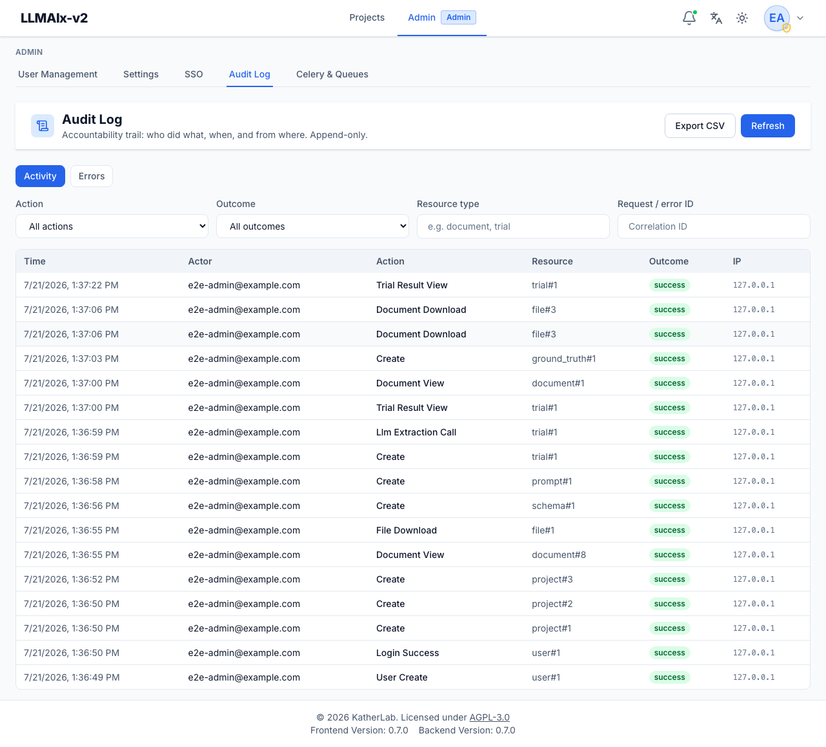Select timestamp 7/21/2026, 1:37:22 PM
826x747 pixels.
[71, 285]
